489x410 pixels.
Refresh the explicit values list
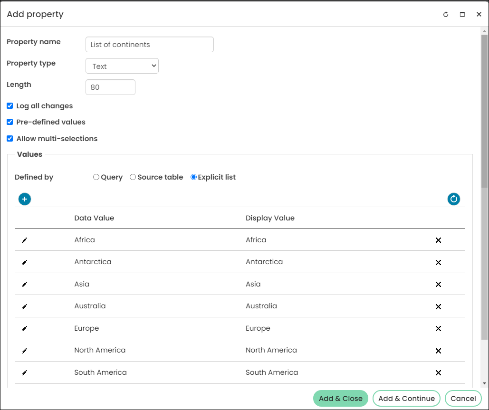pyautogui.click(x=453, y=199)
